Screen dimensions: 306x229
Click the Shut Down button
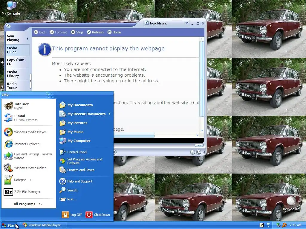[98, 215]
